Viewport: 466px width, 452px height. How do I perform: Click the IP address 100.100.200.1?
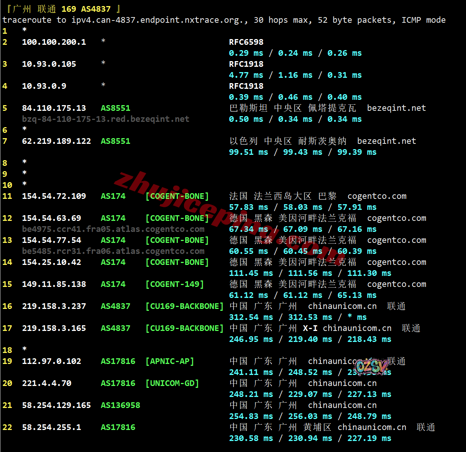click(54, 42)
